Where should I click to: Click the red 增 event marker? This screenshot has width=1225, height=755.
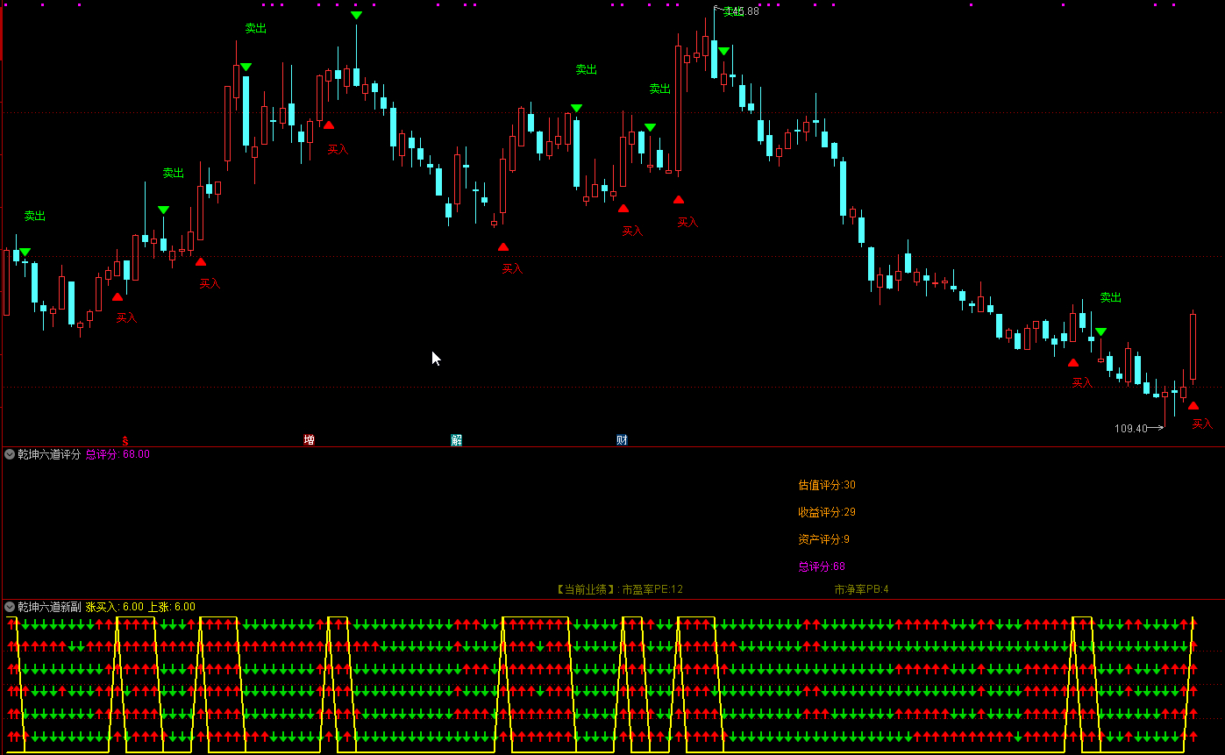(309, 439)
